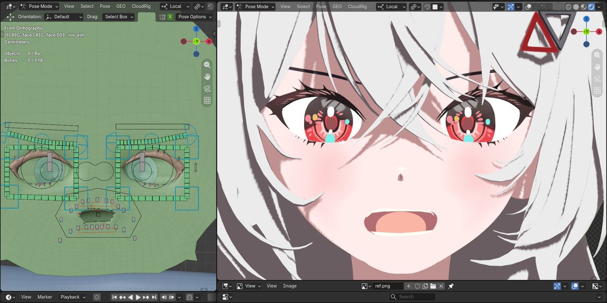The width and height of the screenshot is (607, 303).
Task: Click zoom magnifier in right viewport
Action: [597, 56]
